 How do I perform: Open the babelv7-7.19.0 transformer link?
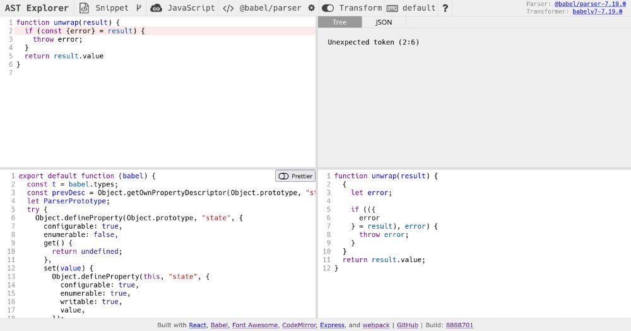pyautogui.click(x=597, y=11)
